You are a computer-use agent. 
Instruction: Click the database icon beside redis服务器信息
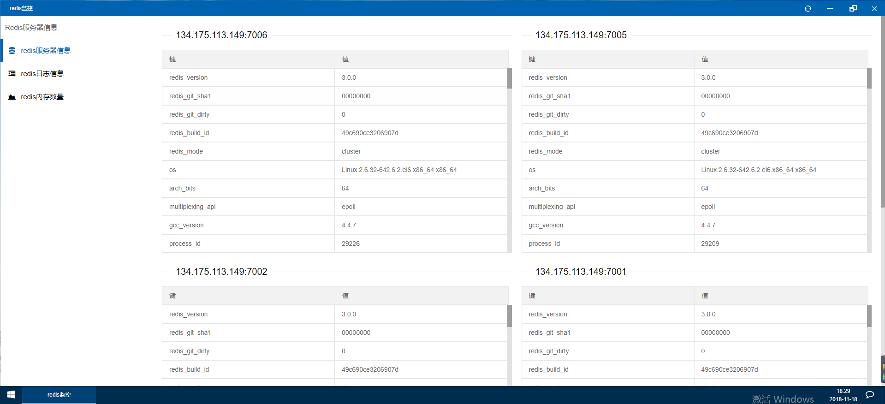pos(12,51)
